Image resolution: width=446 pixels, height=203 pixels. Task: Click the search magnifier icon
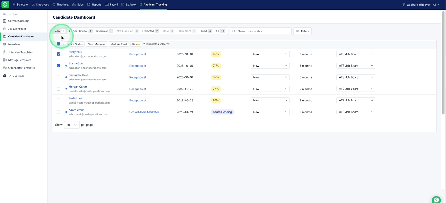click(234, 31)
